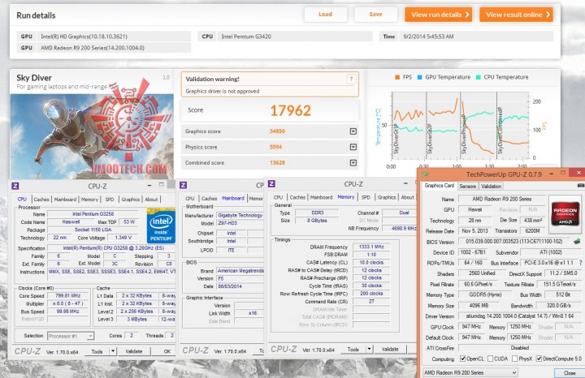Click the Z logo of the Memory CPU-Z window
This screenshot has width=585, height=378.
coord(271,183)
